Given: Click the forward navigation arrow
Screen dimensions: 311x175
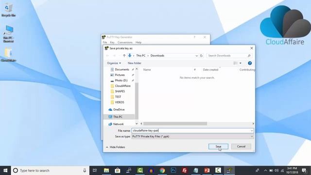Looking at the screenshot, I should click(x=114, y=56).
